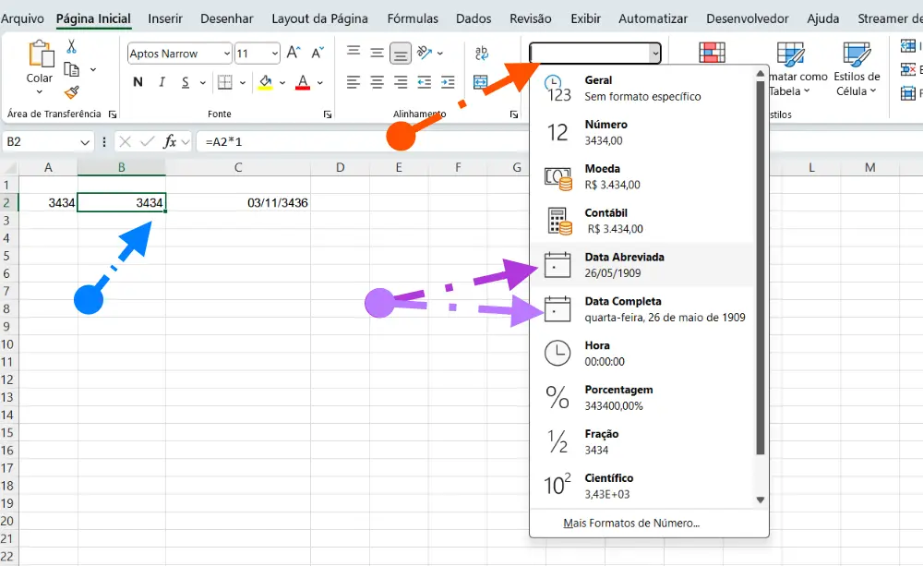Click the Increase Indent icon

click(448, 82)
